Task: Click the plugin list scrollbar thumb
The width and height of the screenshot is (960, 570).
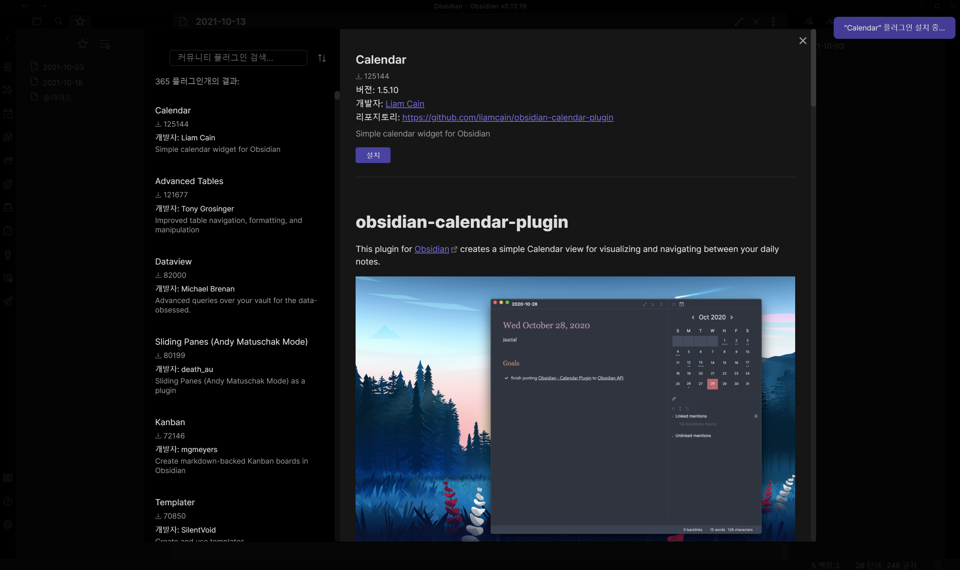Action: [337, 95]
